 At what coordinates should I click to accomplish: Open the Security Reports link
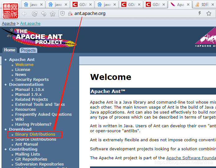click(32, 80)
